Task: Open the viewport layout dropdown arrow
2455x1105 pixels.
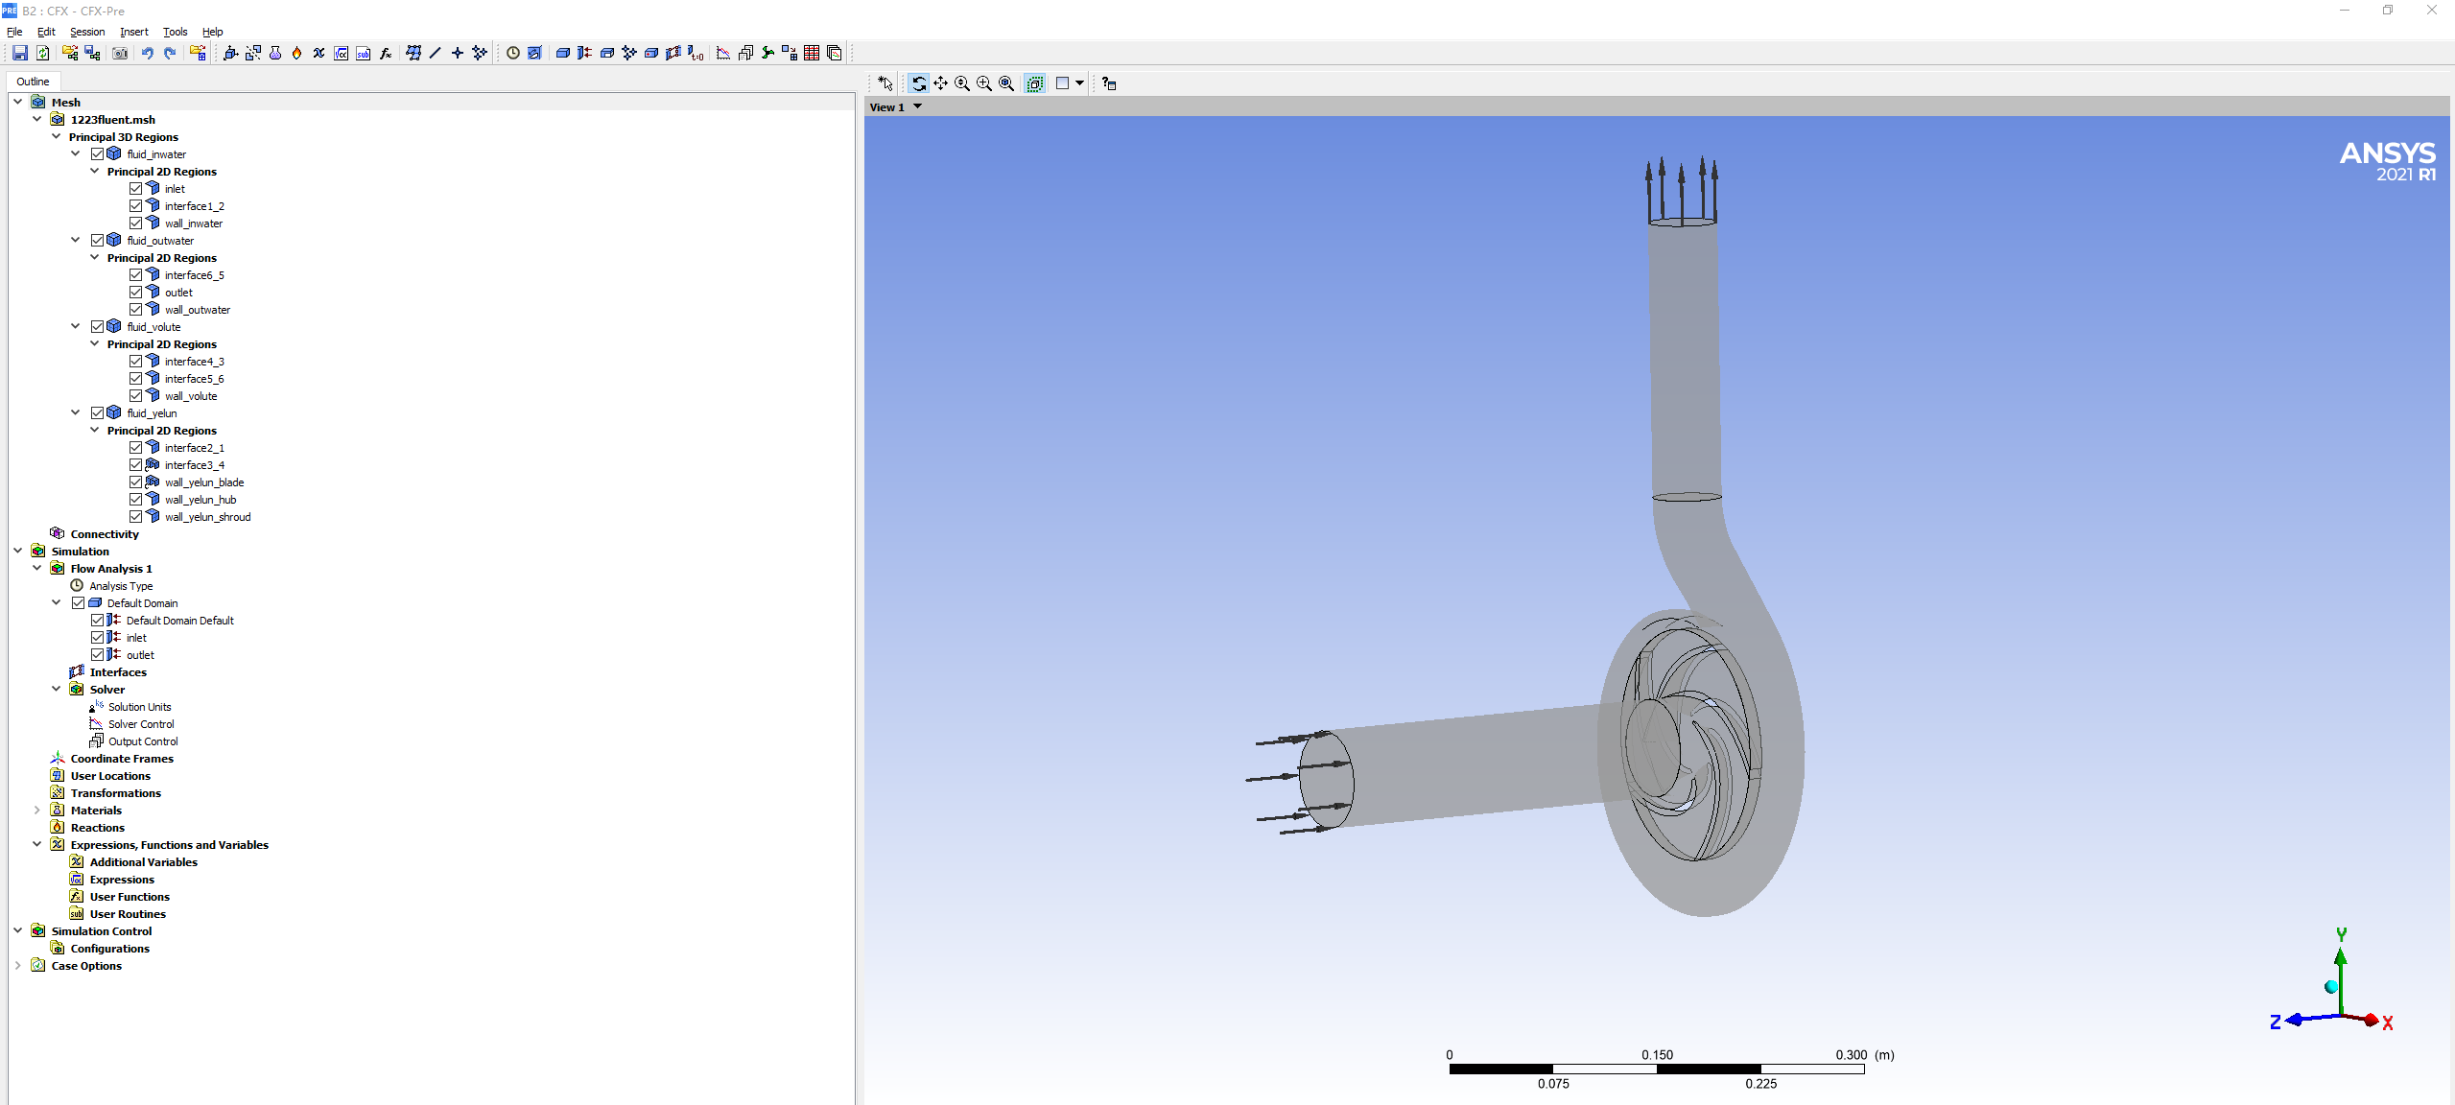Action: pyautogui.click(x=1080, y=83)
